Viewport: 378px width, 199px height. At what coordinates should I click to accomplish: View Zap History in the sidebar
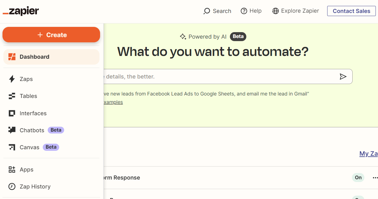click(51, 187)
